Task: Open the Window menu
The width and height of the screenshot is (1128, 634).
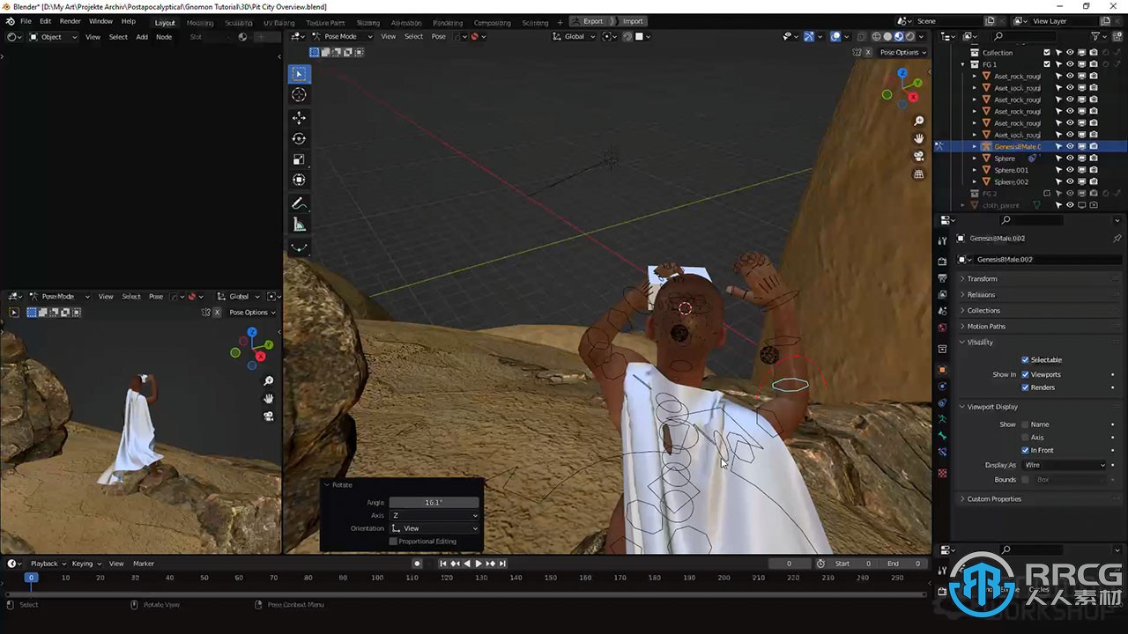Action: click(x=100, y=21)
